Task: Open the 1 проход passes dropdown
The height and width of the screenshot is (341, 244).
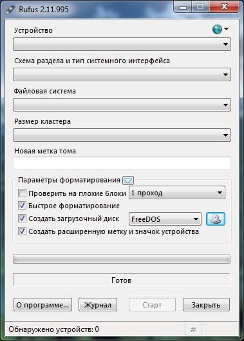Action: (177, 193)
